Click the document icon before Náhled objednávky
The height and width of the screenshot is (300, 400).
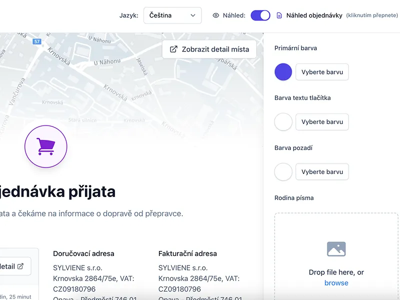[x=279, y=15]
